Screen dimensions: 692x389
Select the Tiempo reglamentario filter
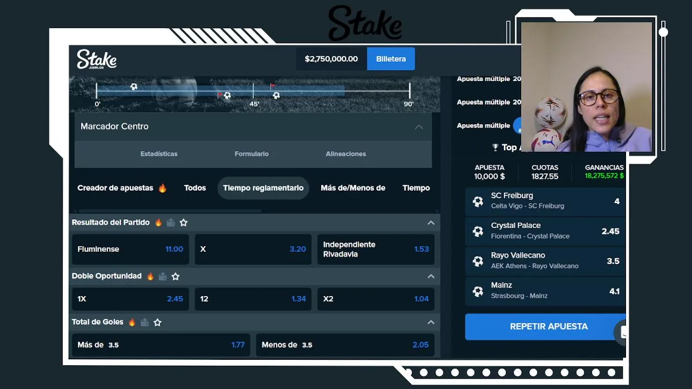[263, 188]
